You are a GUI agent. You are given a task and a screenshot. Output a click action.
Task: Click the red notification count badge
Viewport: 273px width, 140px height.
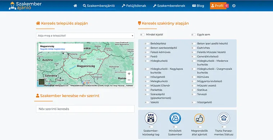226,6
